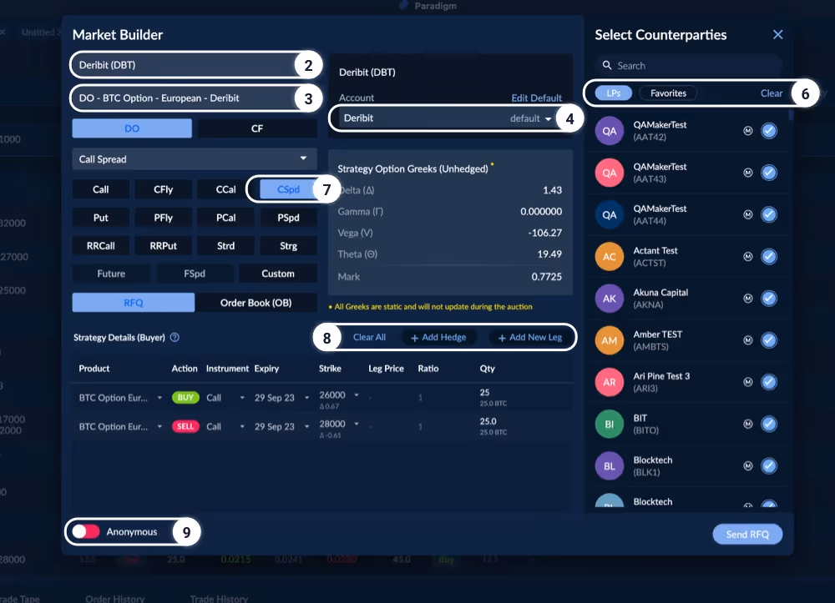This screenshot has height=603, width=835.
Task: Expand instrument Call dropdown on BUY leg
Action: point(242,398)
